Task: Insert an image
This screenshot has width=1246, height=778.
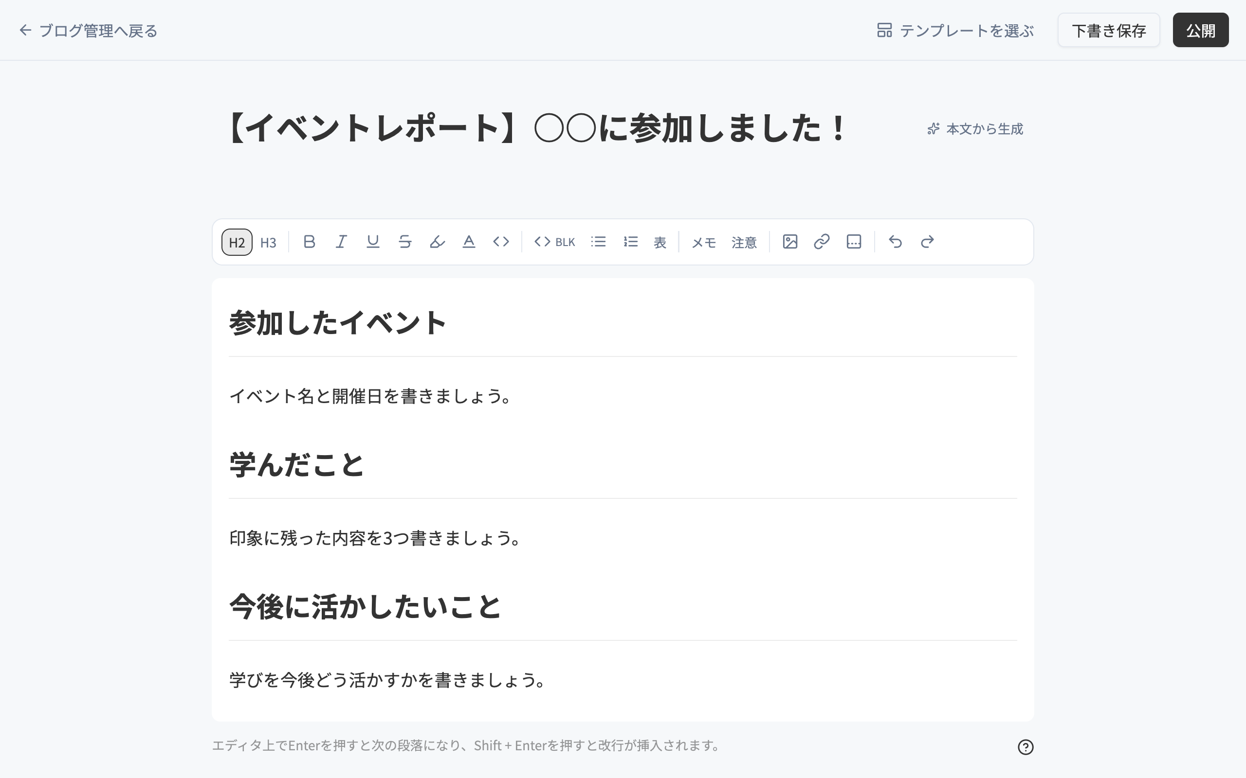Action: coord(790,242)
